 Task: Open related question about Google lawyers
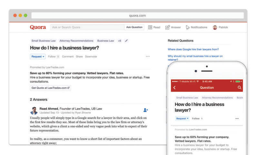(x=193, y=50)
